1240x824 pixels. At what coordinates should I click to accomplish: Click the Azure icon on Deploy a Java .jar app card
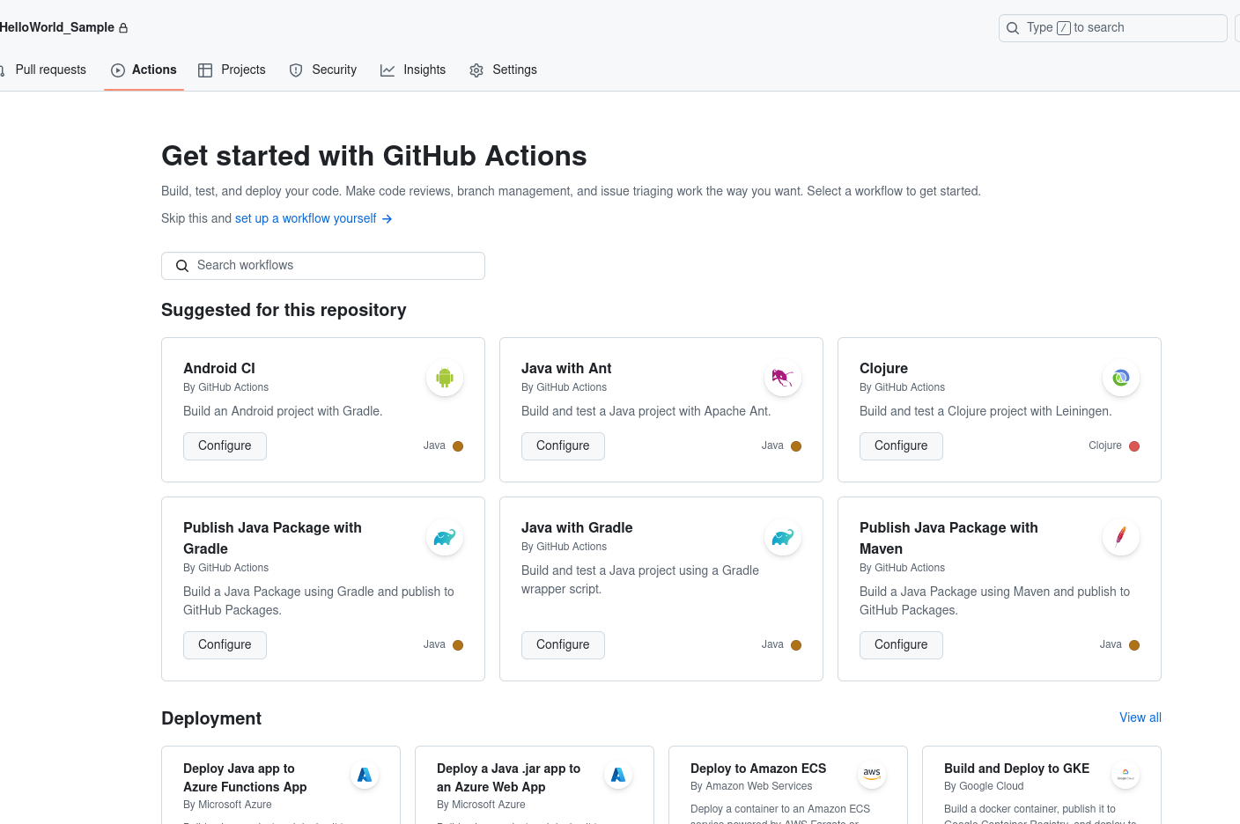[618, 775]
